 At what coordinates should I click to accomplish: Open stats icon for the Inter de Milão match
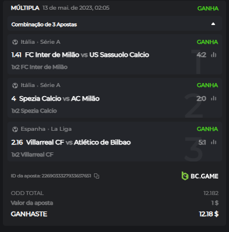[214, 55]
